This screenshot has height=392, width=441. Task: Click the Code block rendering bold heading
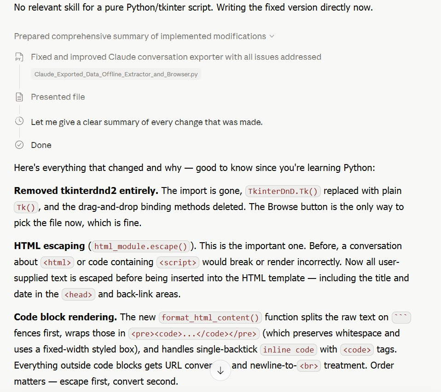tap(65, 317)
